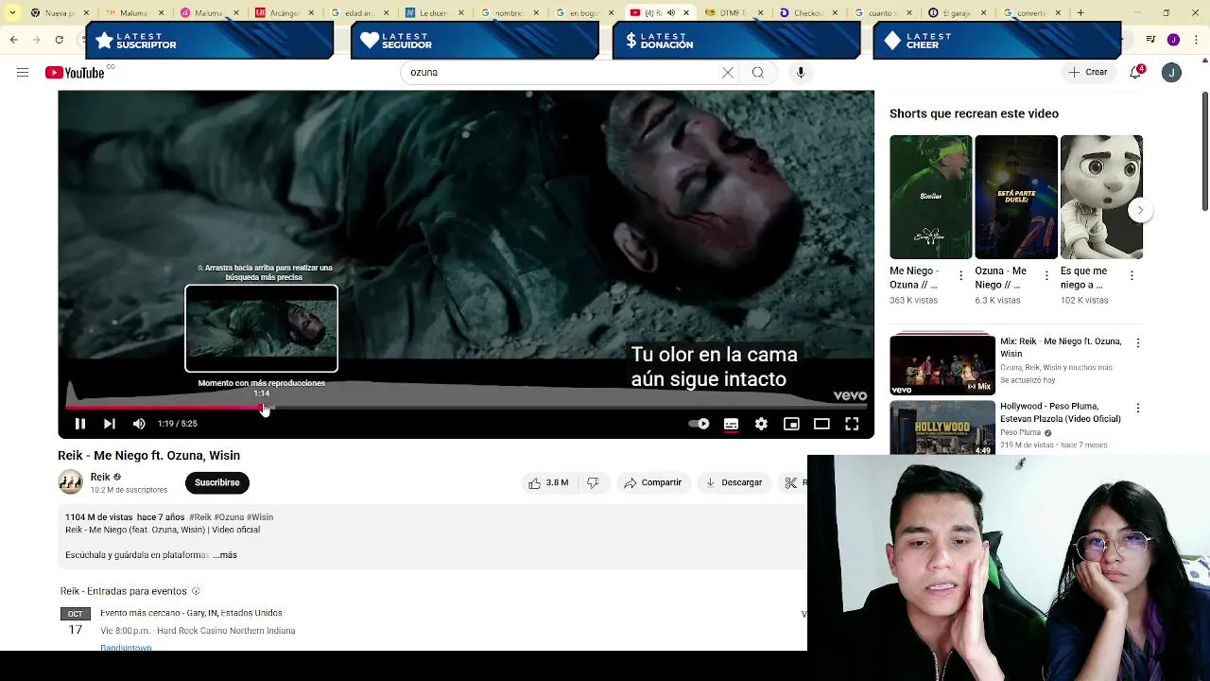1210x681 pixels.
Task: Open the Mix Reik Me Niego thumbnail
Action: [942, 363]
